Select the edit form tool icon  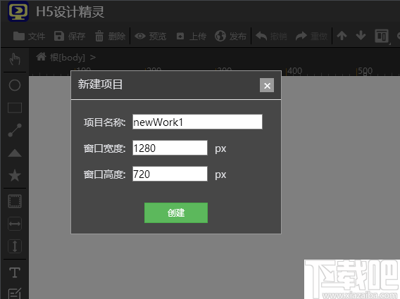pos(15,293)
